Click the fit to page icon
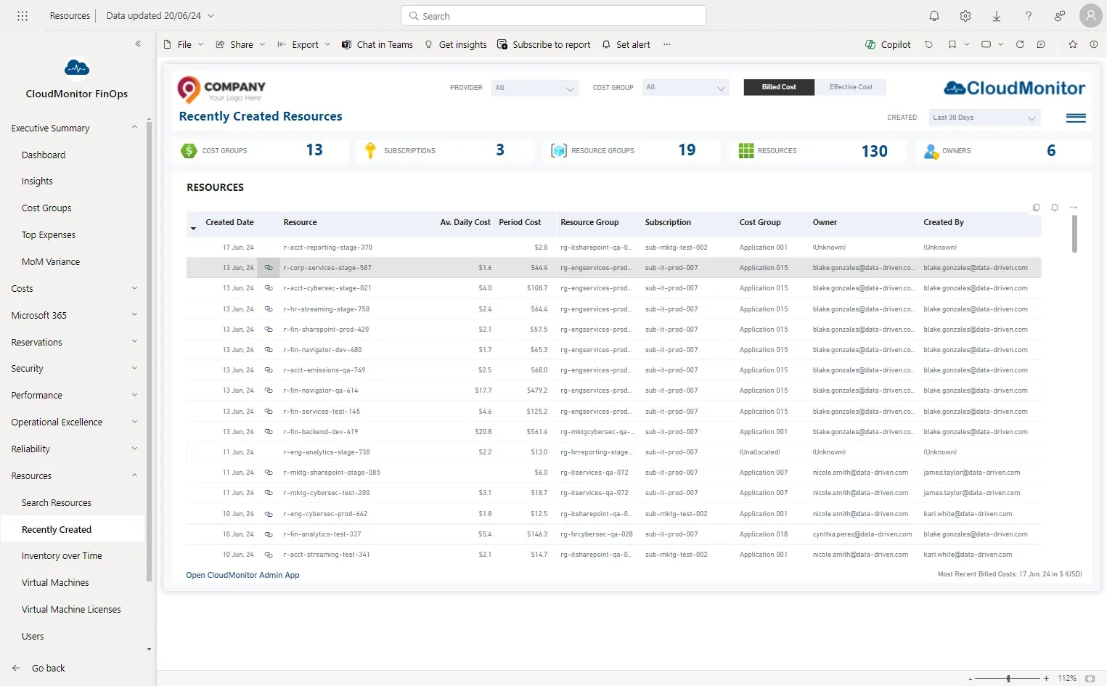Image resolution: width=1107 pixels, height=686 pixels. 1090,679
